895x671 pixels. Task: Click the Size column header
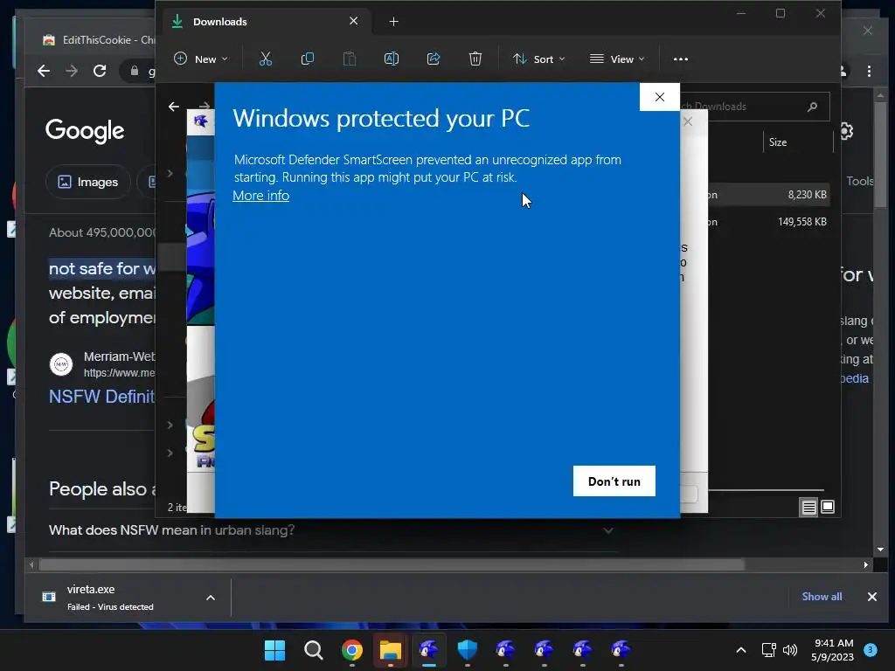tap(777, 142)
